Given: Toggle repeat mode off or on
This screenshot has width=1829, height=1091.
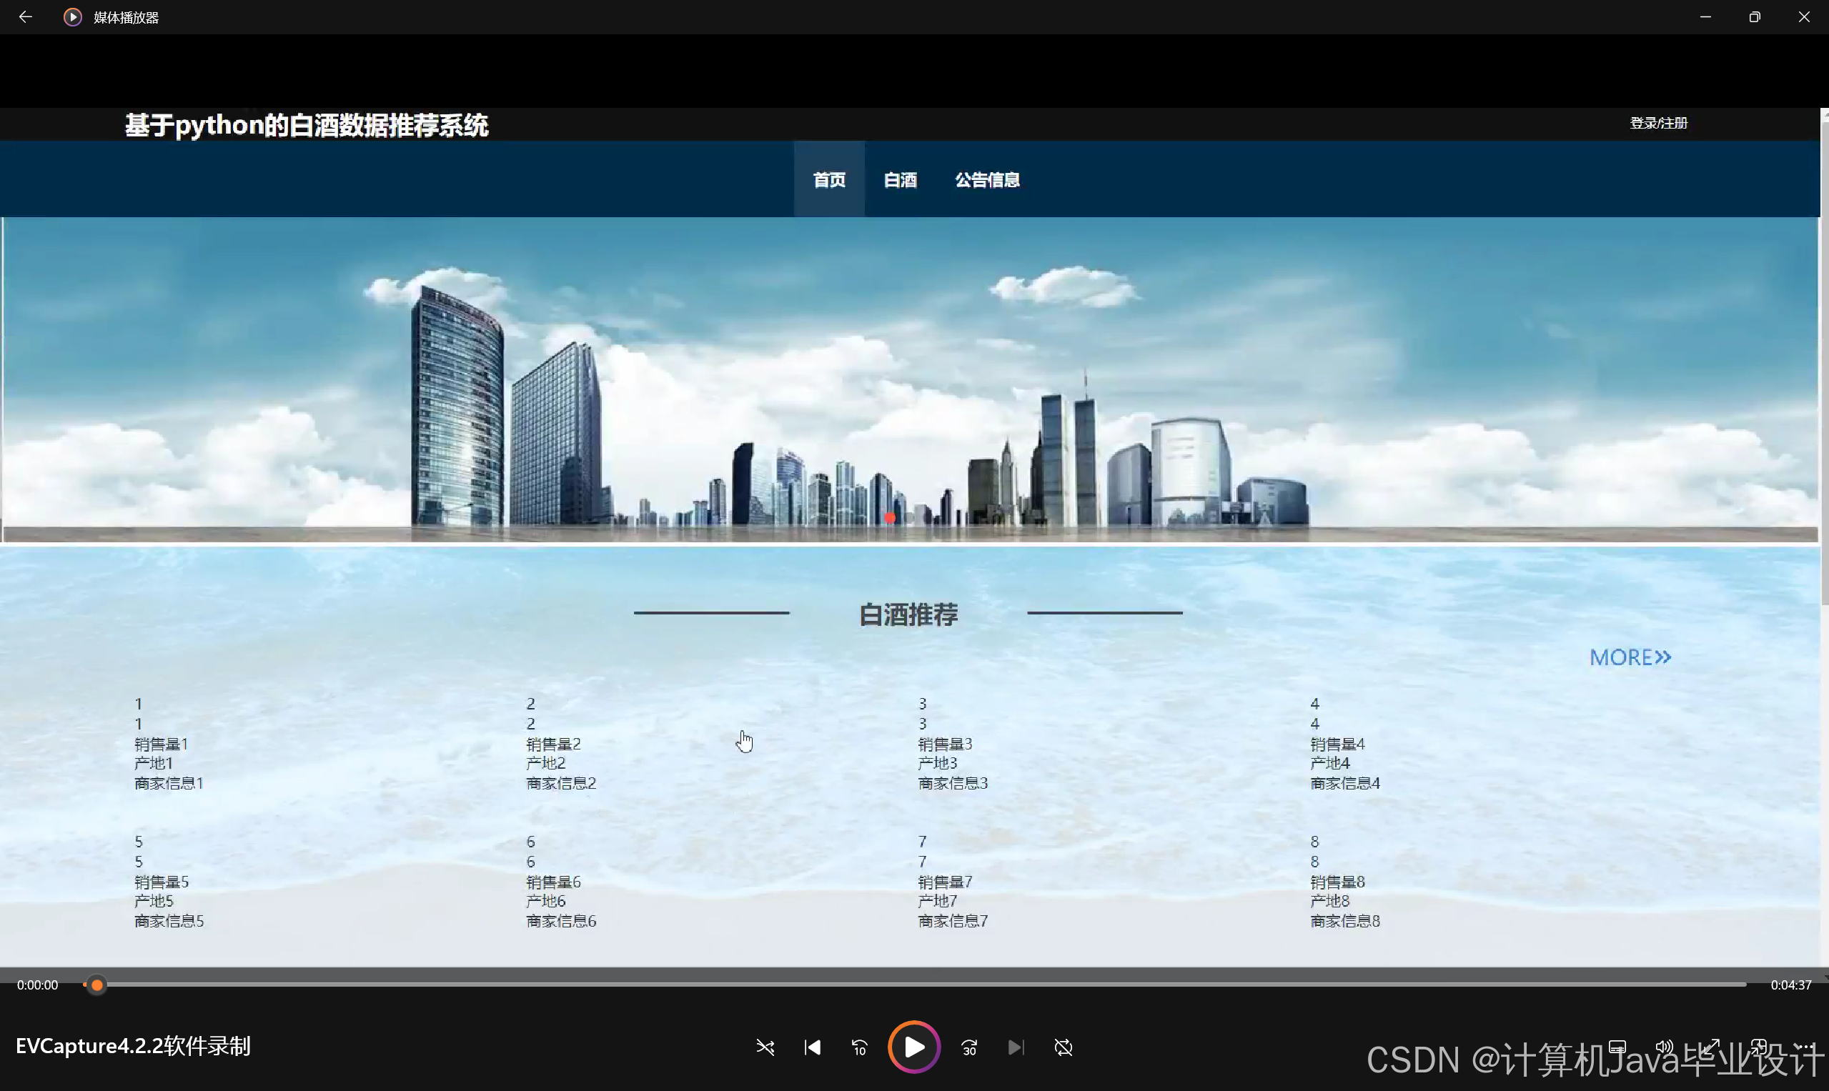Looking at the screenshot, I should pyautogui.click(x=1064, y=1047).
